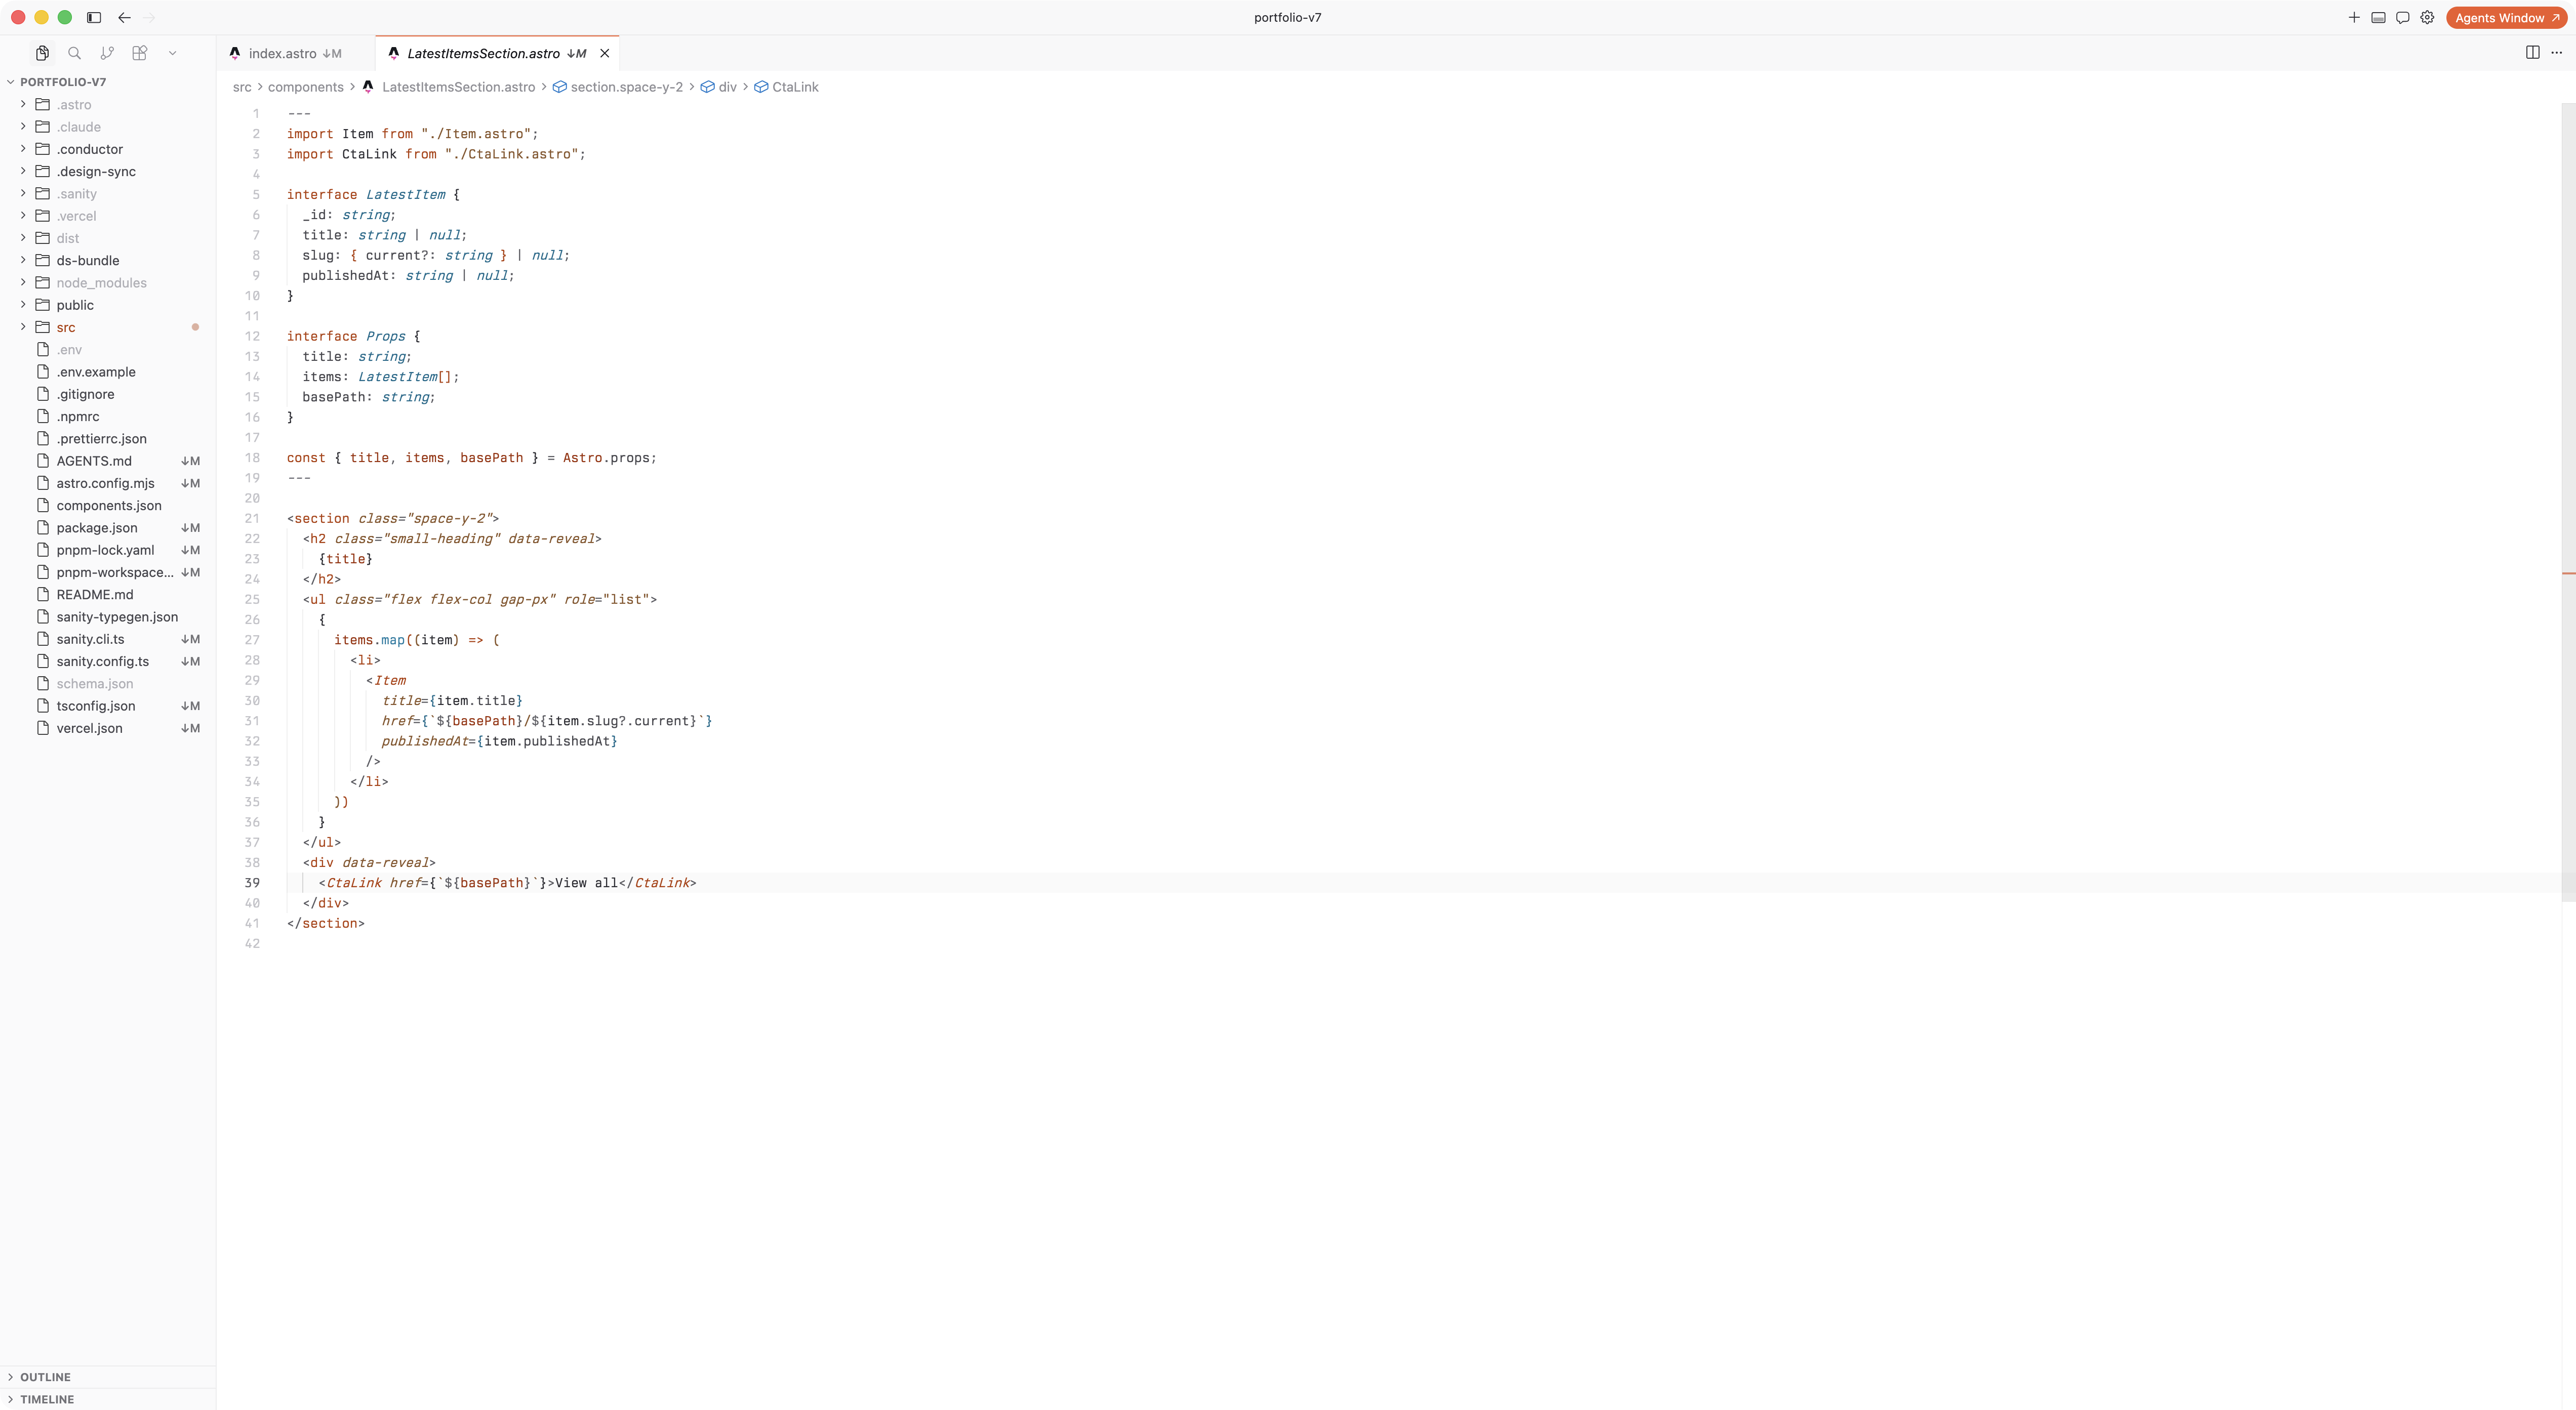Expand the node_modules folder
Screen dimensions: 2576x1410
[108, 283]
